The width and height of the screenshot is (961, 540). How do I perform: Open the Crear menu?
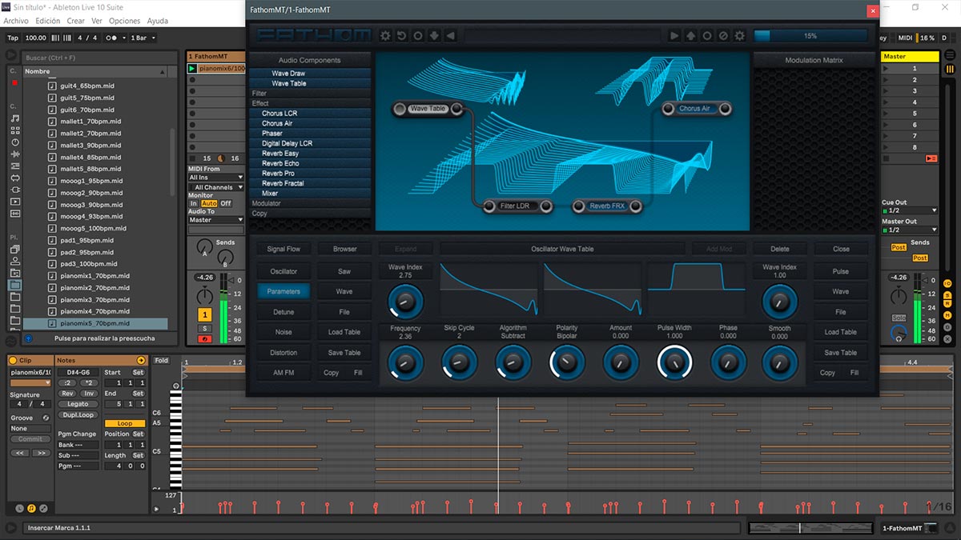pyautogui.click(x=76, y=21)
